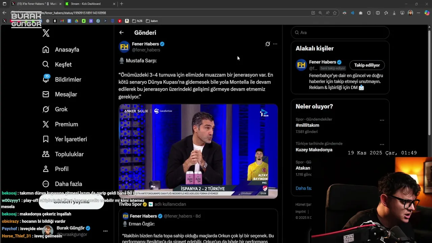
Task: Open Mesajlar in the sidebar
Action: click(59, 94)
